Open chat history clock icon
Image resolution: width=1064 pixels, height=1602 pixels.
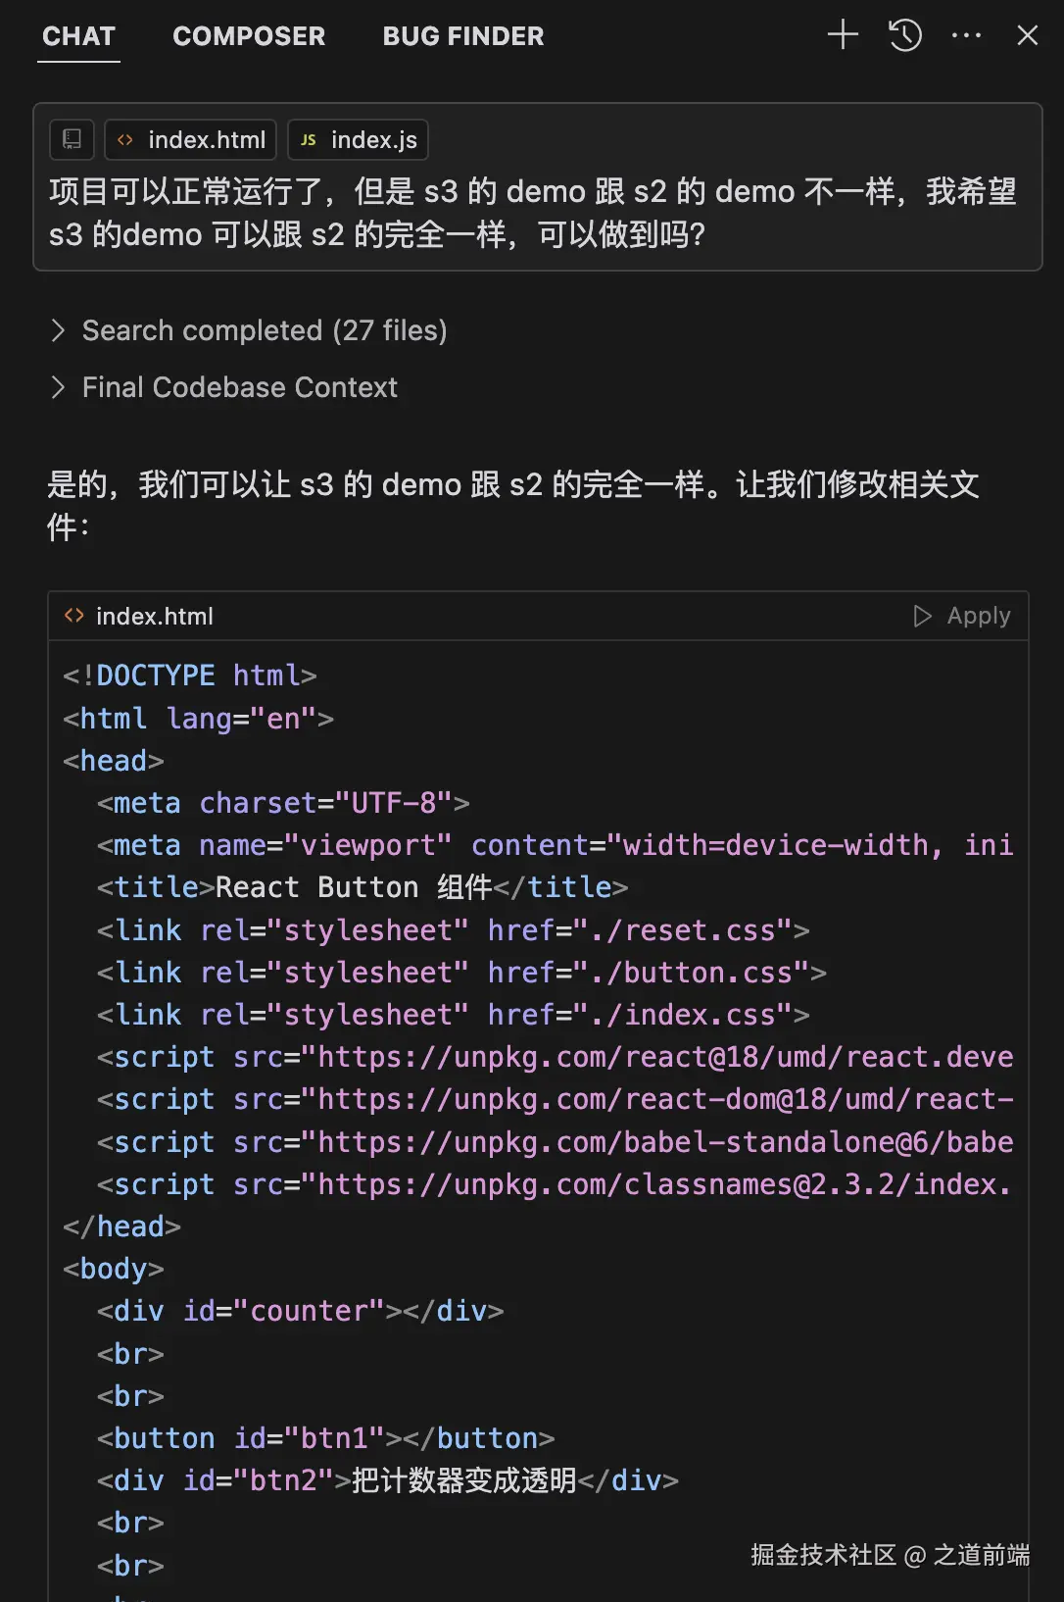coord(905,35)
